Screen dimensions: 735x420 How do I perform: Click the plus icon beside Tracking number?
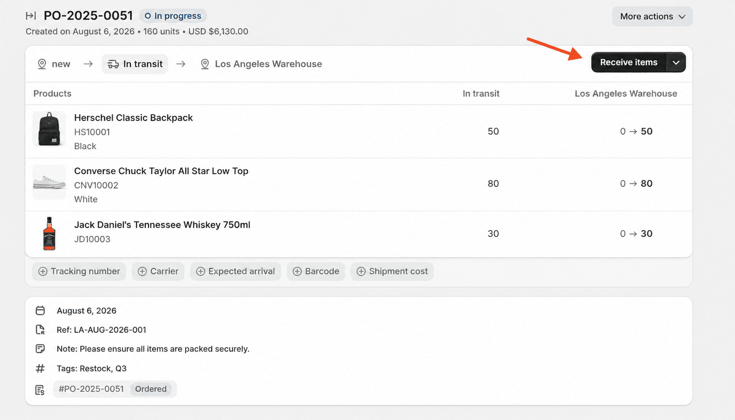[x=43, y=271]
